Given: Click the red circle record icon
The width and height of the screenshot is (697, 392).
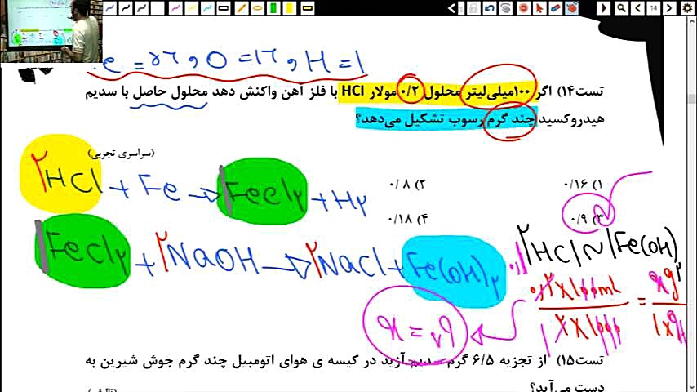Looking at the screenshot, I should click(524, 8).
